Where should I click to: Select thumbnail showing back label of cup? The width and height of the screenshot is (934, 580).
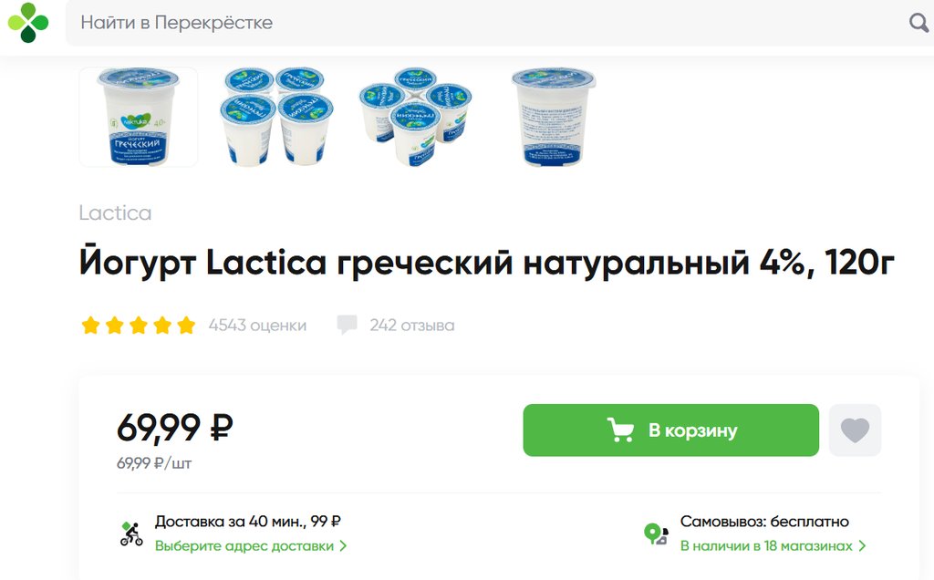click(x=554, y=117)
